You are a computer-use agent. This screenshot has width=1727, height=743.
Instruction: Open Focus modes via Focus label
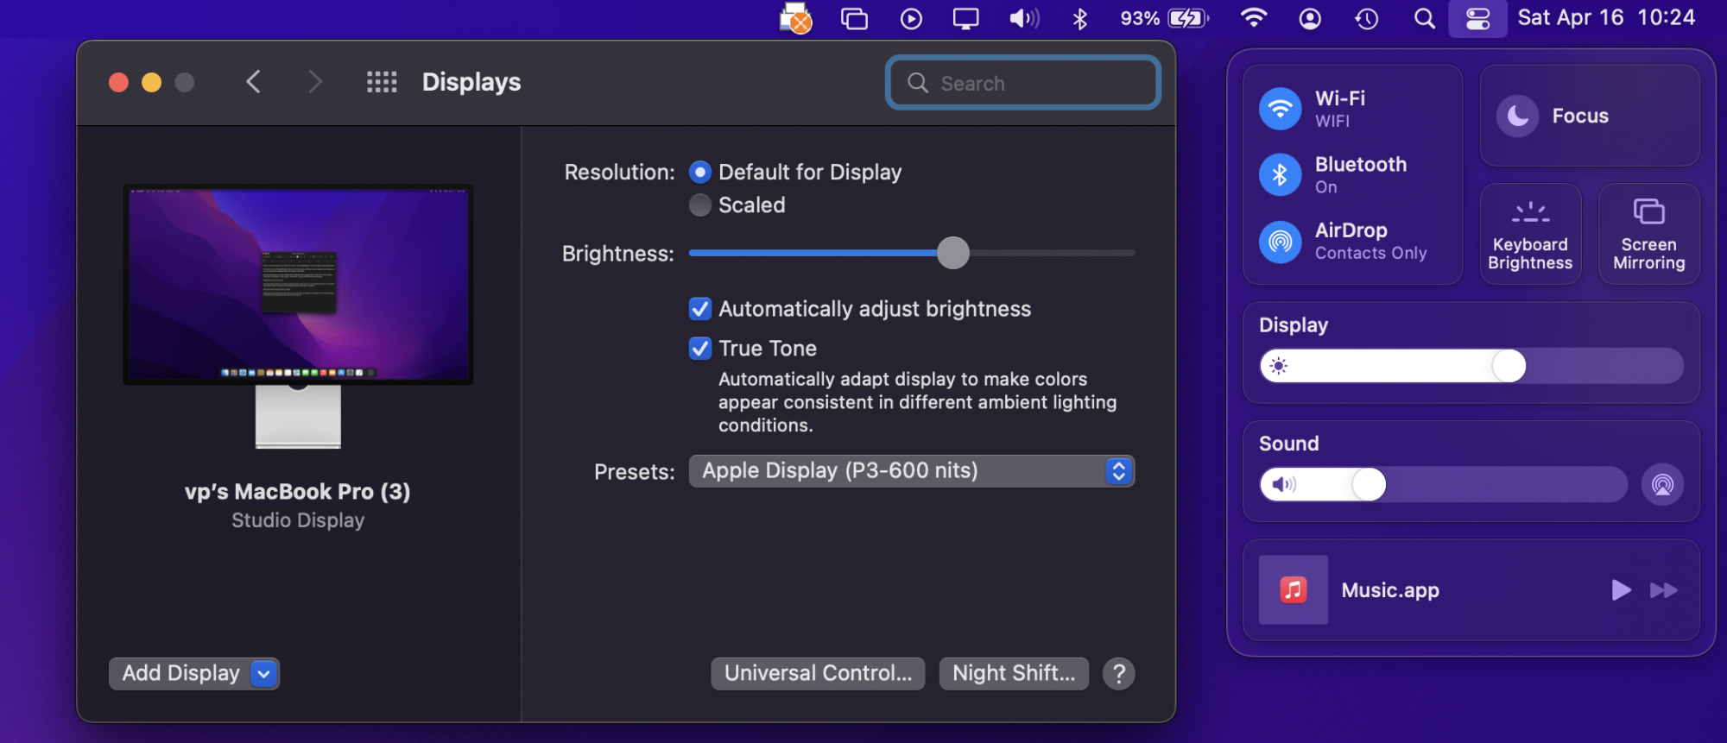[1580, 116]
